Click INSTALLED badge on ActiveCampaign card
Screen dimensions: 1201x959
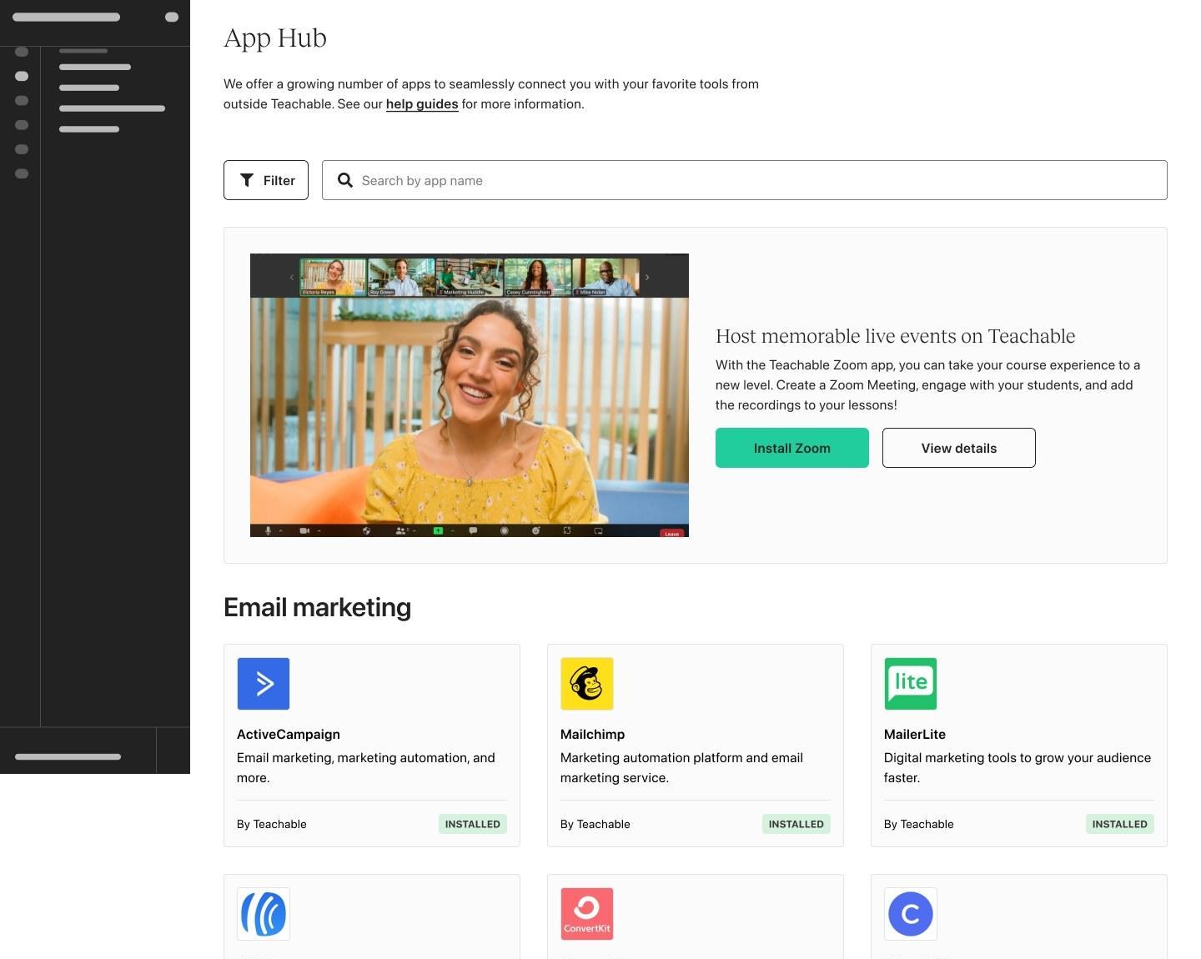473,824
